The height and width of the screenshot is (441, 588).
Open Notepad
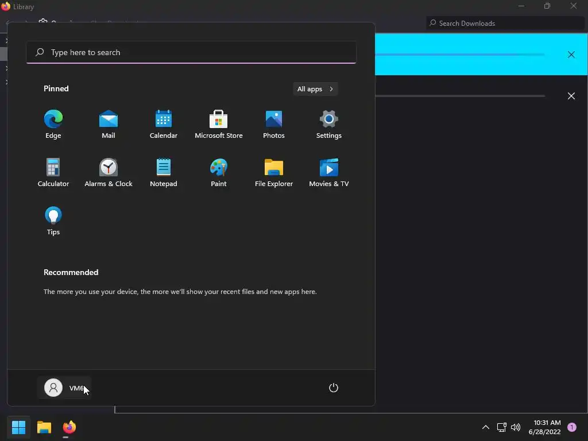[164, 172]
